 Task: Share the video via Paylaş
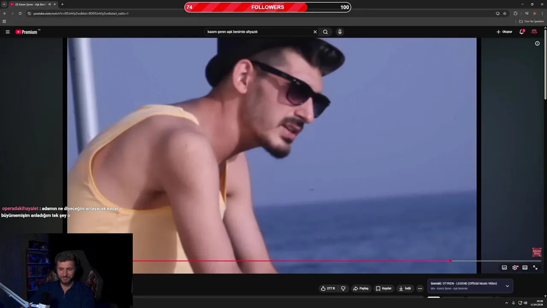(x=361, y=288)
